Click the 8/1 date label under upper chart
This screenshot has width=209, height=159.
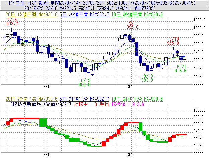point(46,87)
